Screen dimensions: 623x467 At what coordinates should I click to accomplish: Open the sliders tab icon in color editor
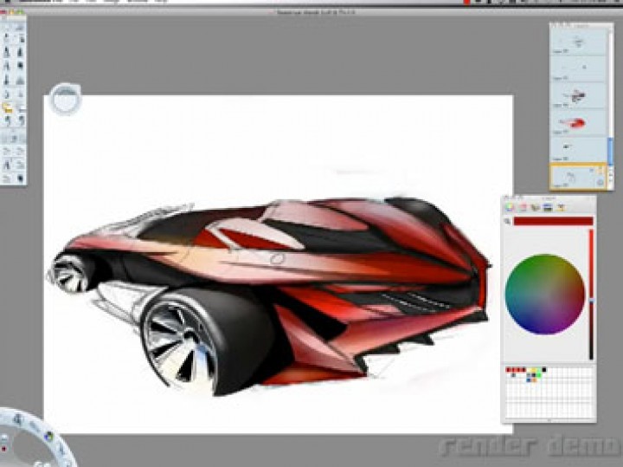[548, 207]
